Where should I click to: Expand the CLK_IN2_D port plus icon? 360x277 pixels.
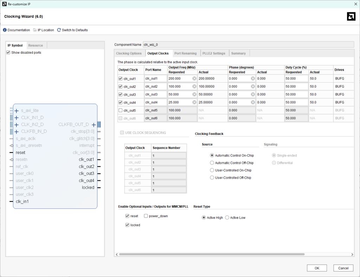tap(17, 125)
